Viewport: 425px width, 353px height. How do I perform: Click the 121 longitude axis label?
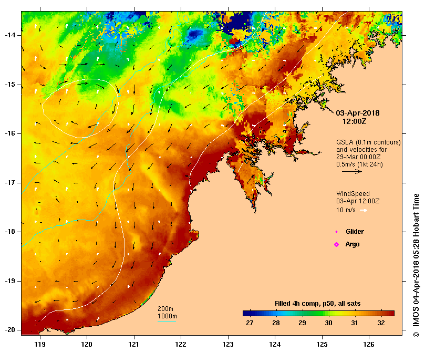(134, 345)
